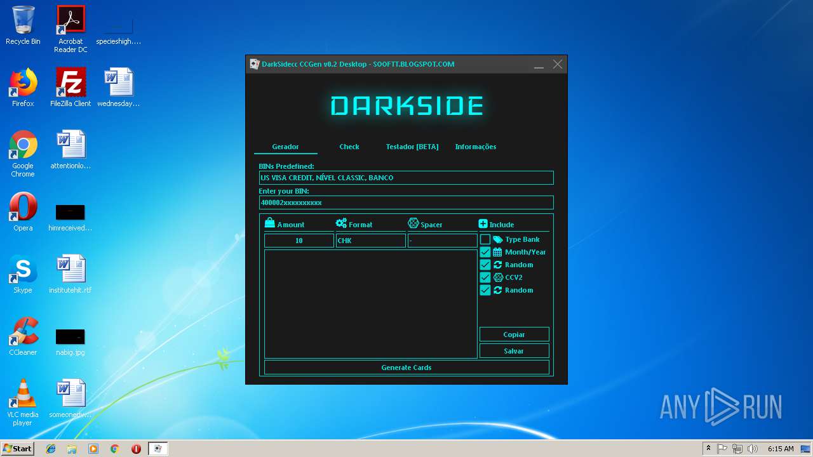Click the CCV2 icon
Screen dimensions: 813x457
click(x=498, y=277)
